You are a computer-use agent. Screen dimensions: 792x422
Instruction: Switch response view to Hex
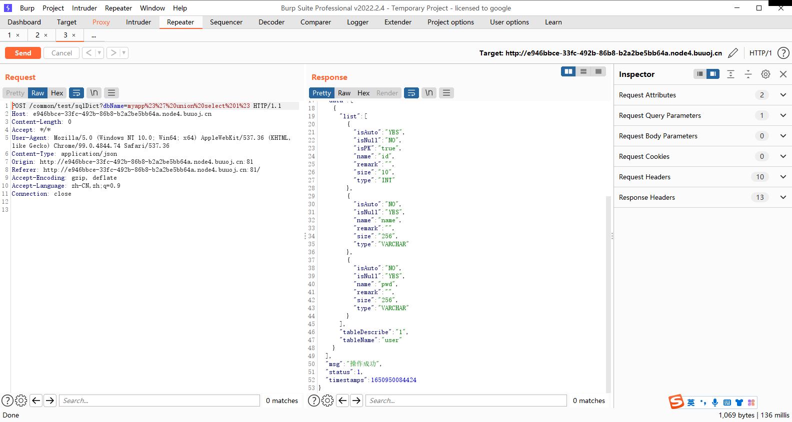coord(363,93)
